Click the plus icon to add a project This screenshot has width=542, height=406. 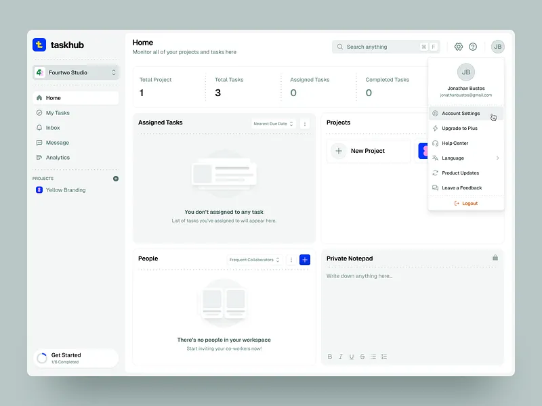pyautogui.click(x=115, y=178)
